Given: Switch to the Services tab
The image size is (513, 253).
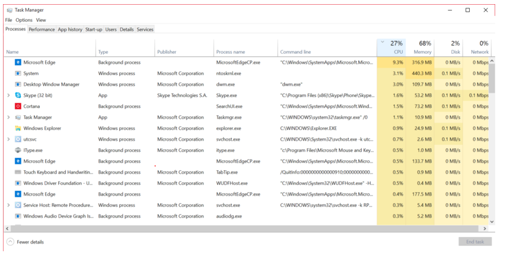Looking at the screenshot, I should tap(145, 30).
